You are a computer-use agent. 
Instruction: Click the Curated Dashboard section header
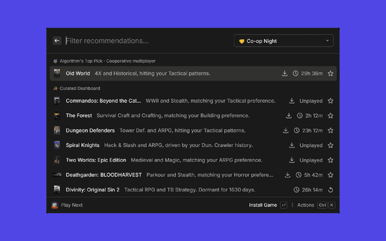point(80,89)
